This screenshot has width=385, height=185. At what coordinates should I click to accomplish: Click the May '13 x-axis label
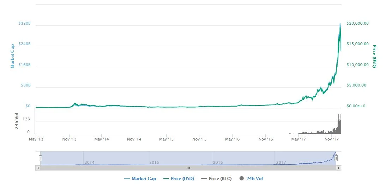tap(36, 139)
